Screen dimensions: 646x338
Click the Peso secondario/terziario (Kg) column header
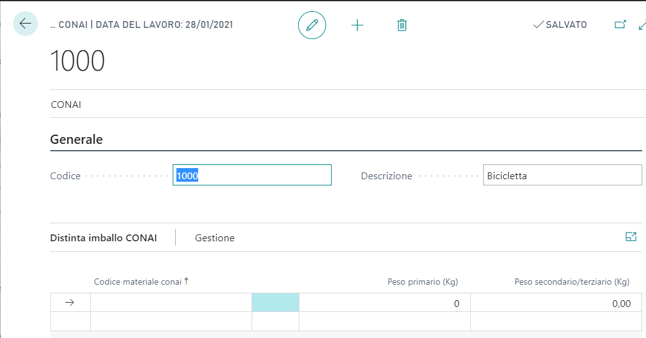[571, 282]
